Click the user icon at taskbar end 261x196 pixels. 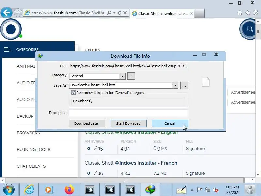[250, 189]
